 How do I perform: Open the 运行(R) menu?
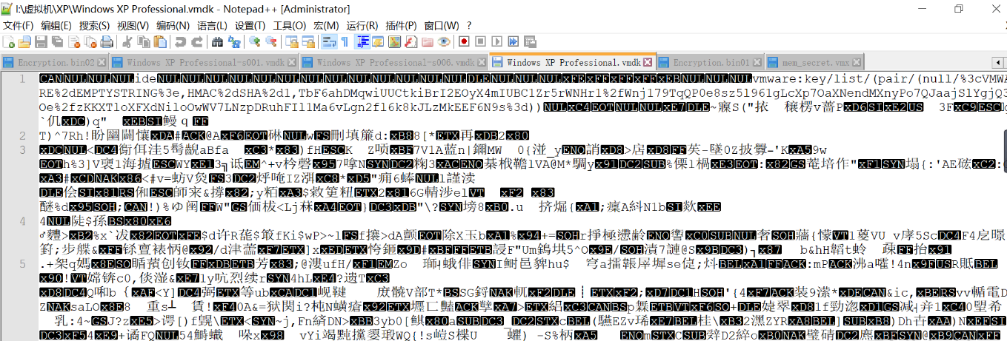[362, 26]
